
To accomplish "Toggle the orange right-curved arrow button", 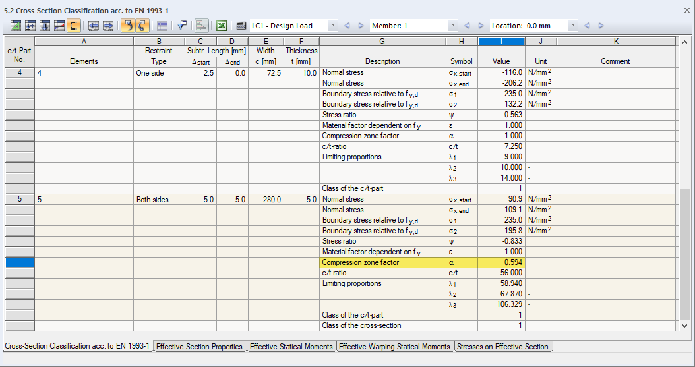I will (142, 26).
